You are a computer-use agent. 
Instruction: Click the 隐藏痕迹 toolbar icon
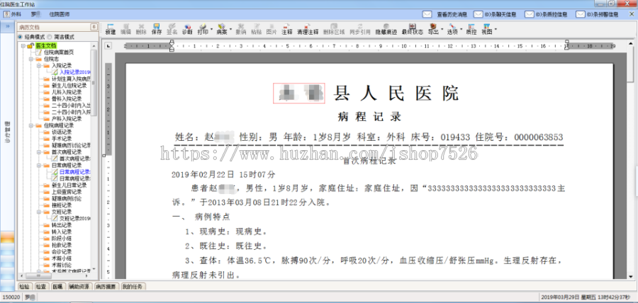pyautogui.click(x=386, y=29)
